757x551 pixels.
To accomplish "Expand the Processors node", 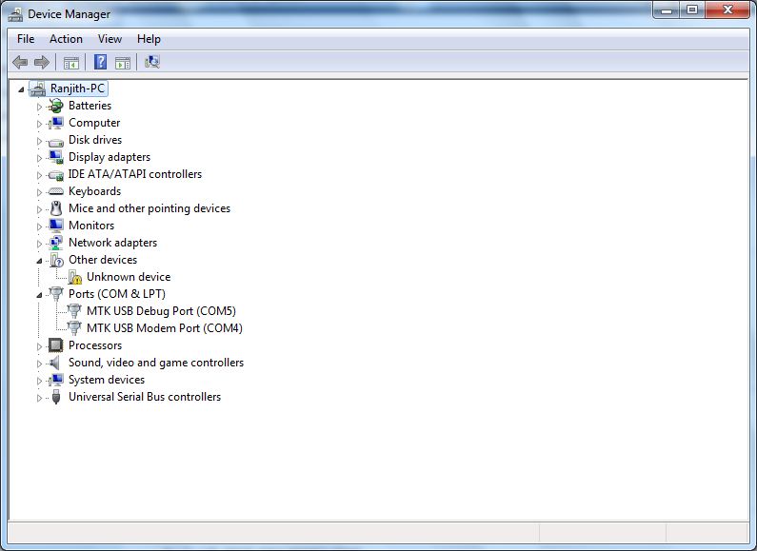I will coord(40,346).
